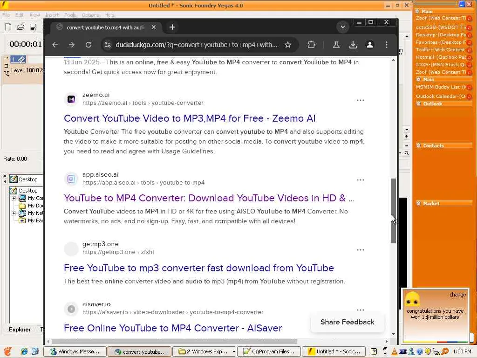Open Free YouTube to mp3 converter link

[199, 268]
